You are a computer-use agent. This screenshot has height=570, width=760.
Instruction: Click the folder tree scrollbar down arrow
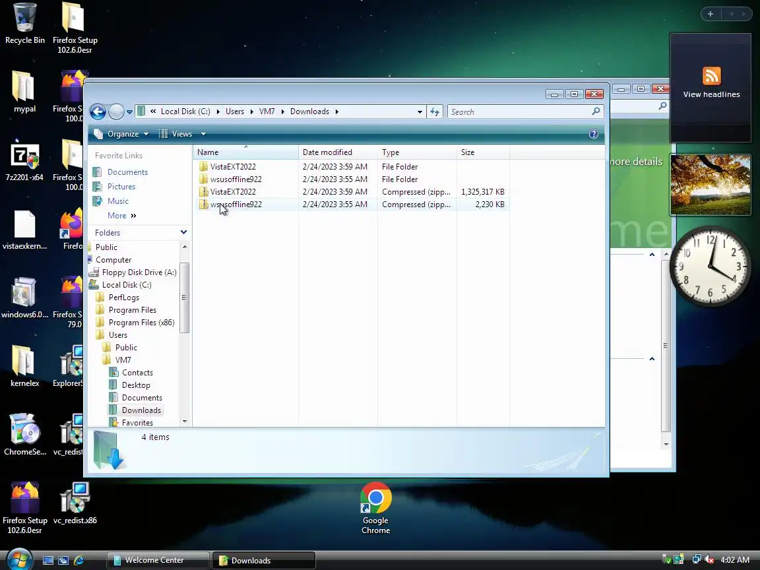[x=185, y=422]
